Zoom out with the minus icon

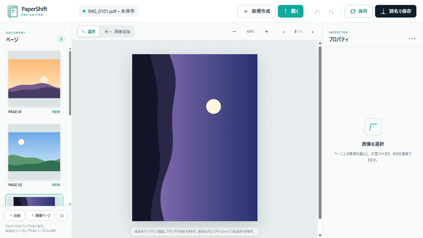coord(234,32)
